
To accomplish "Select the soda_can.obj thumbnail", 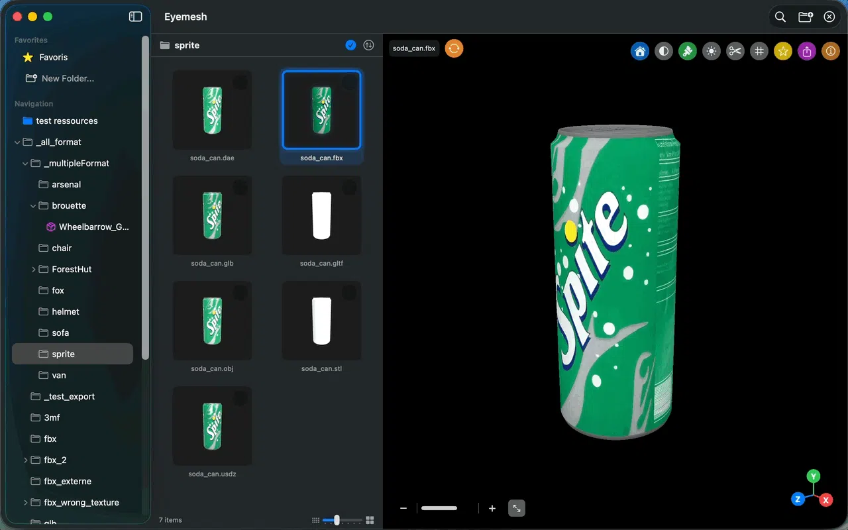I will pos(212,321).
